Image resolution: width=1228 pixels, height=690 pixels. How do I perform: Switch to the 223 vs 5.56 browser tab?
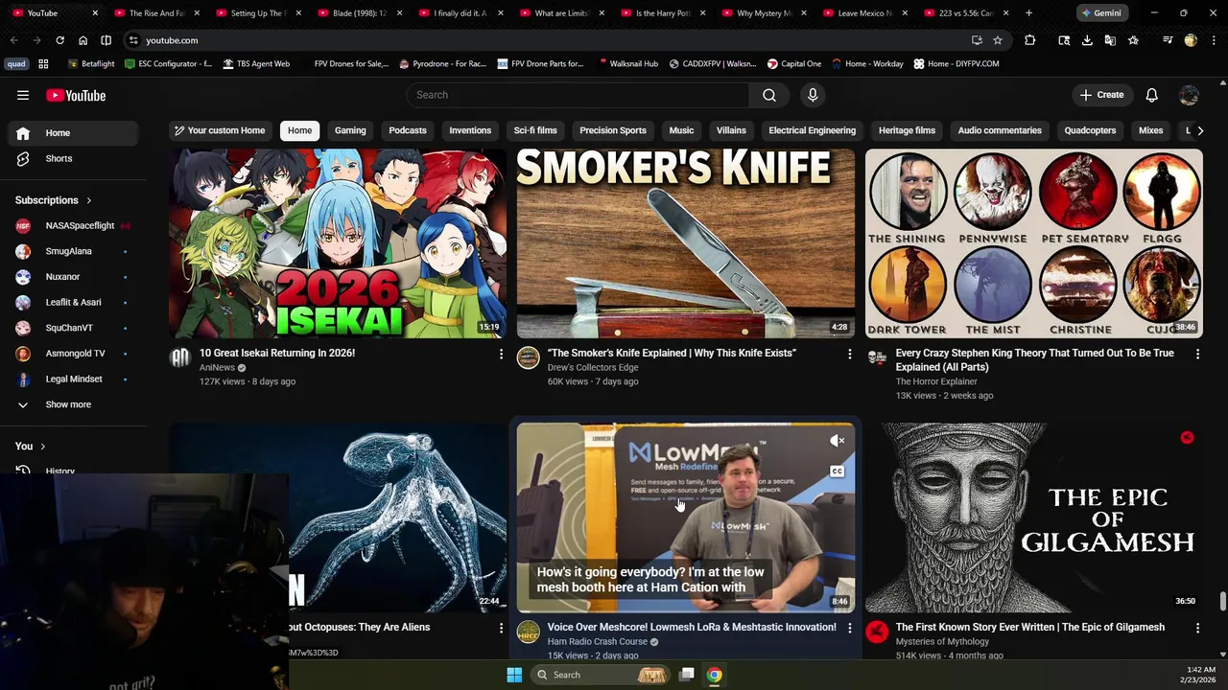click(965, 12)
